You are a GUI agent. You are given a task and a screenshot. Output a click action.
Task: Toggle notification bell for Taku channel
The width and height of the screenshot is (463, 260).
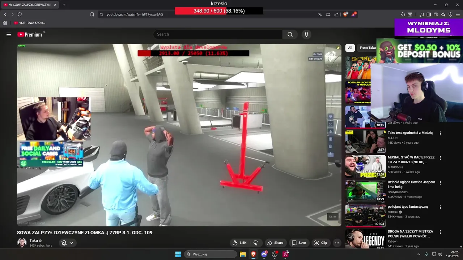click(64, 243)
